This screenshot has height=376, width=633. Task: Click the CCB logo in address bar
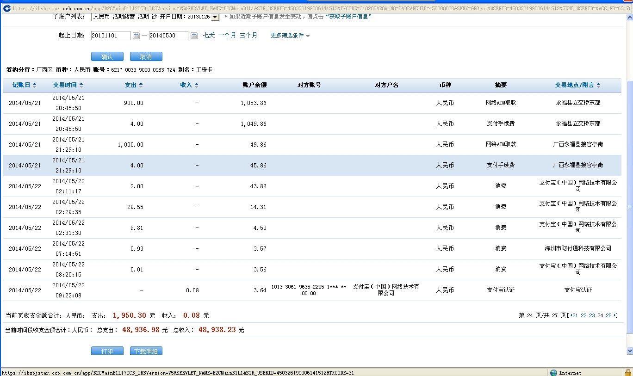(x=6, y=8)
